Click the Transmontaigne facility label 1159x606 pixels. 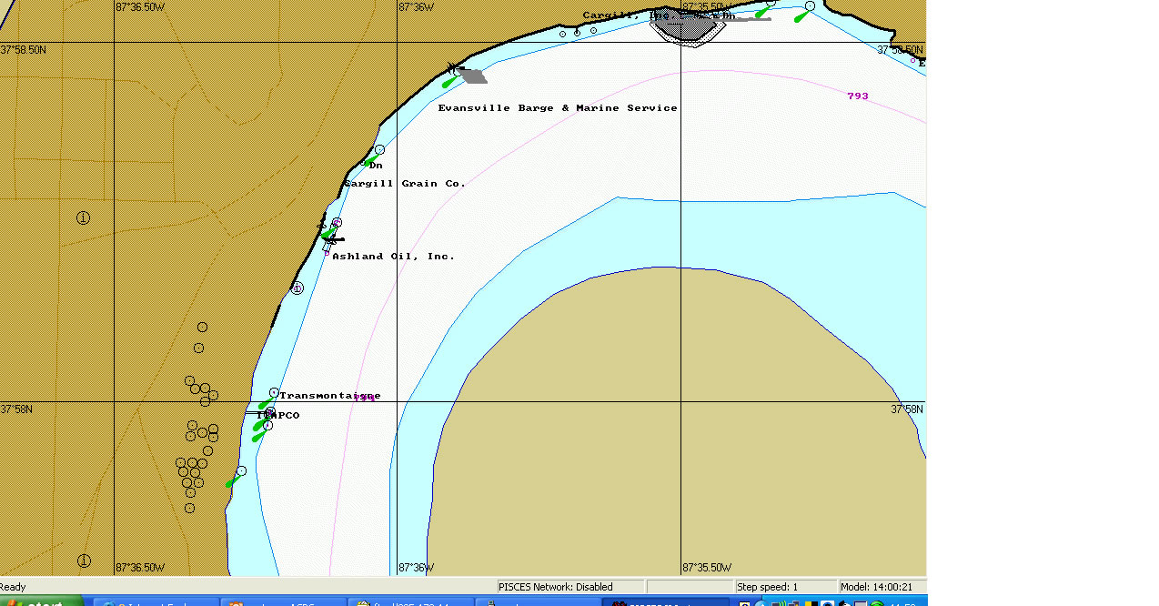pyautogui.click(x=330, y=395)
